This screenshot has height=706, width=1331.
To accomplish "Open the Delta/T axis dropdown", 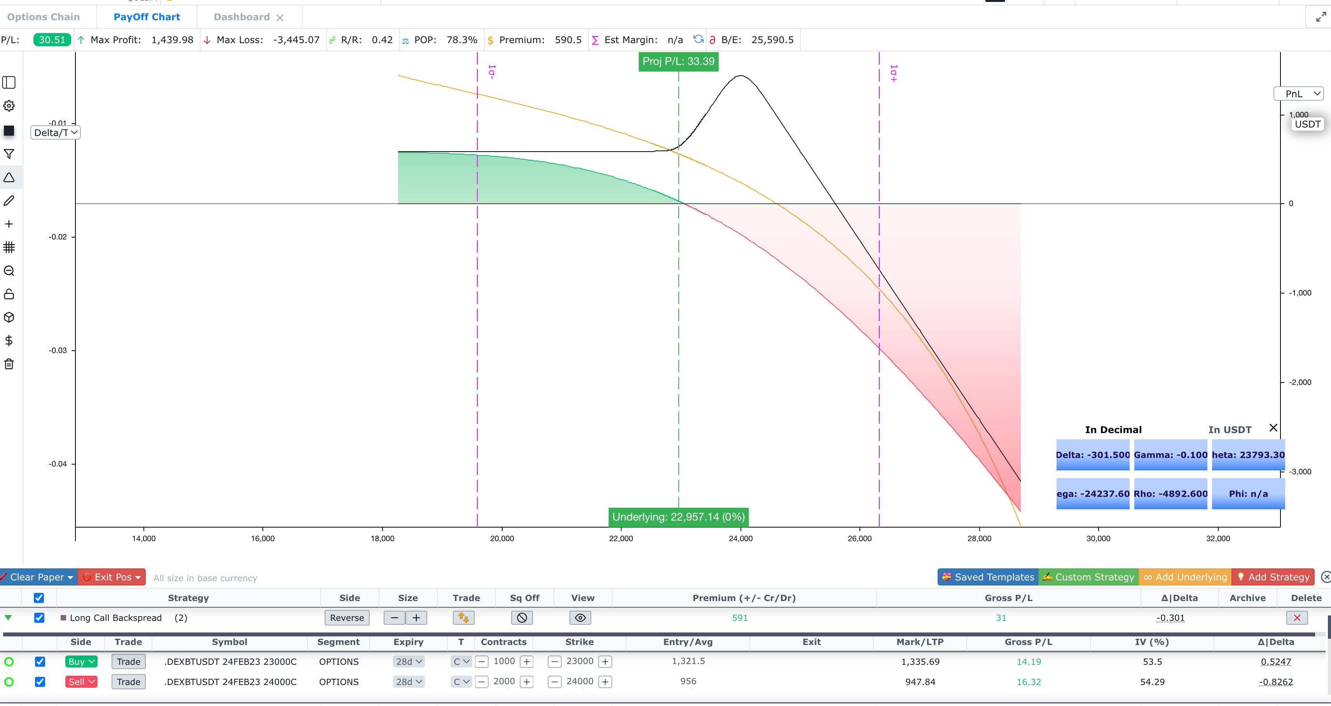I will [x=55, y=133].
